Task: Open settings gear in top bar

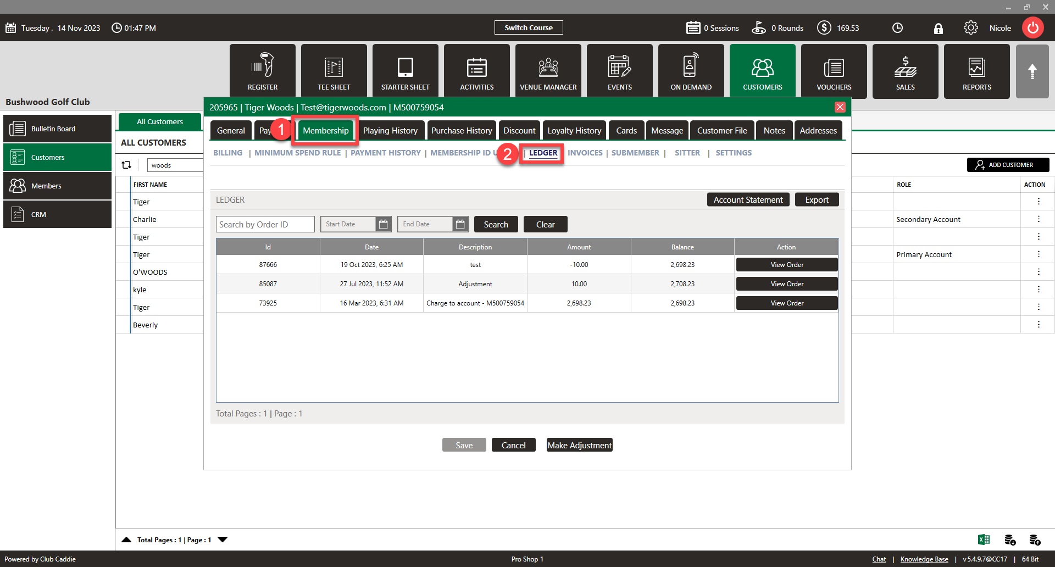Action: click(x=970, y=28)
